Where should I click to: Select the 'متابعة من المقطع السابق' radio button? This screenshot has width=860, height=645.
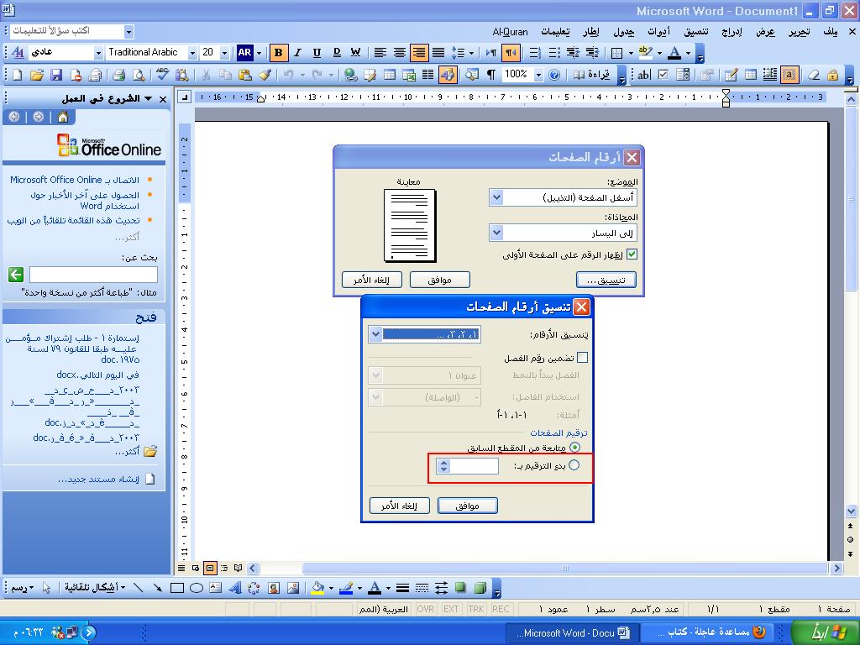(574, 448)
